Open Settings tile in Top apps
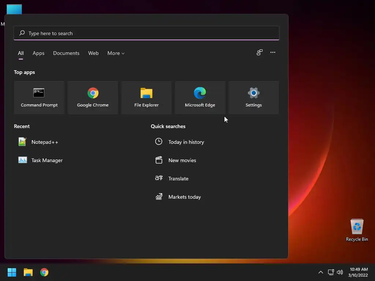 click(x=254, y=98)
